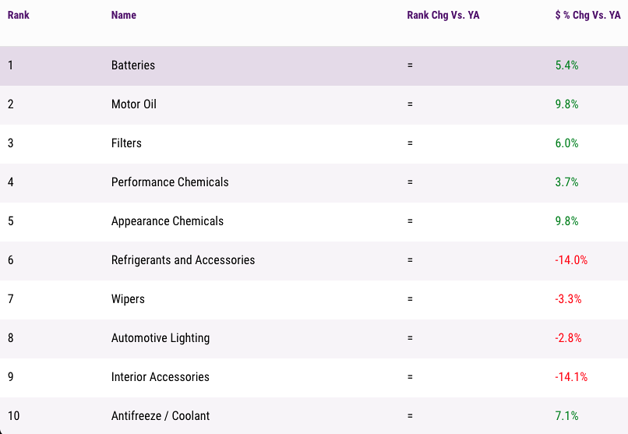
Task: Select Refrigerants and Accessories
Action: coord(183,260)
